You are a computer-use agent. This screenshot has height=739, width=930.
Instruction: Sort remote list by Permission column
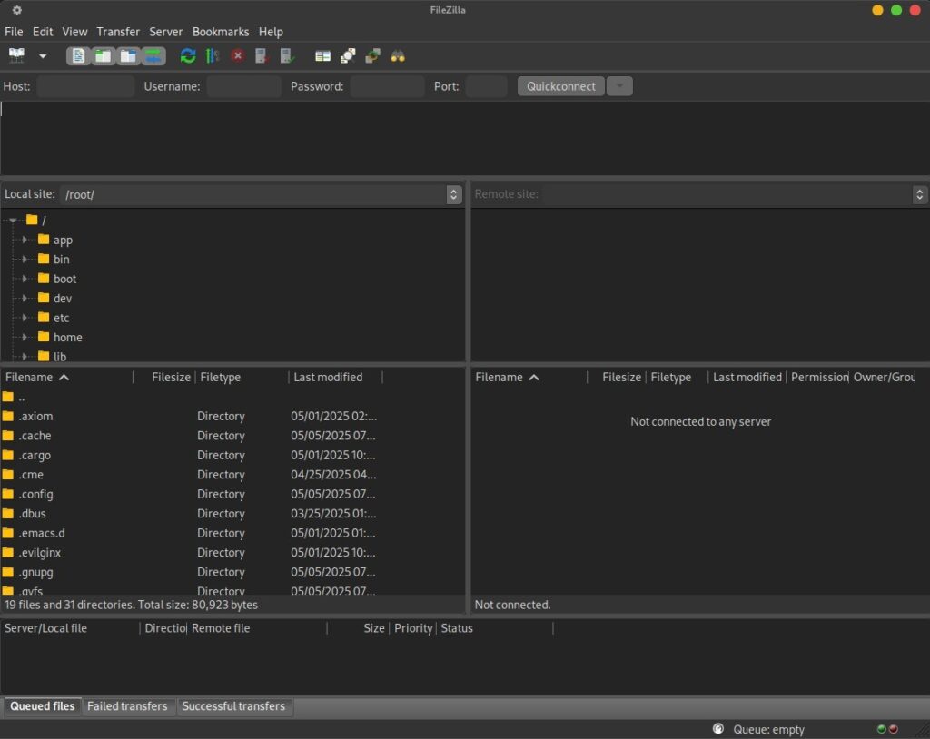[818, 377]
